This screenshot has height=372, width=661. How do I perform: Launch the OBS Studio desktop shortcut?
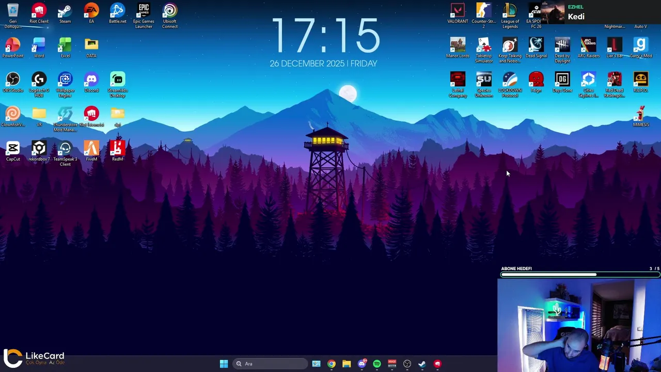point(13,82)
